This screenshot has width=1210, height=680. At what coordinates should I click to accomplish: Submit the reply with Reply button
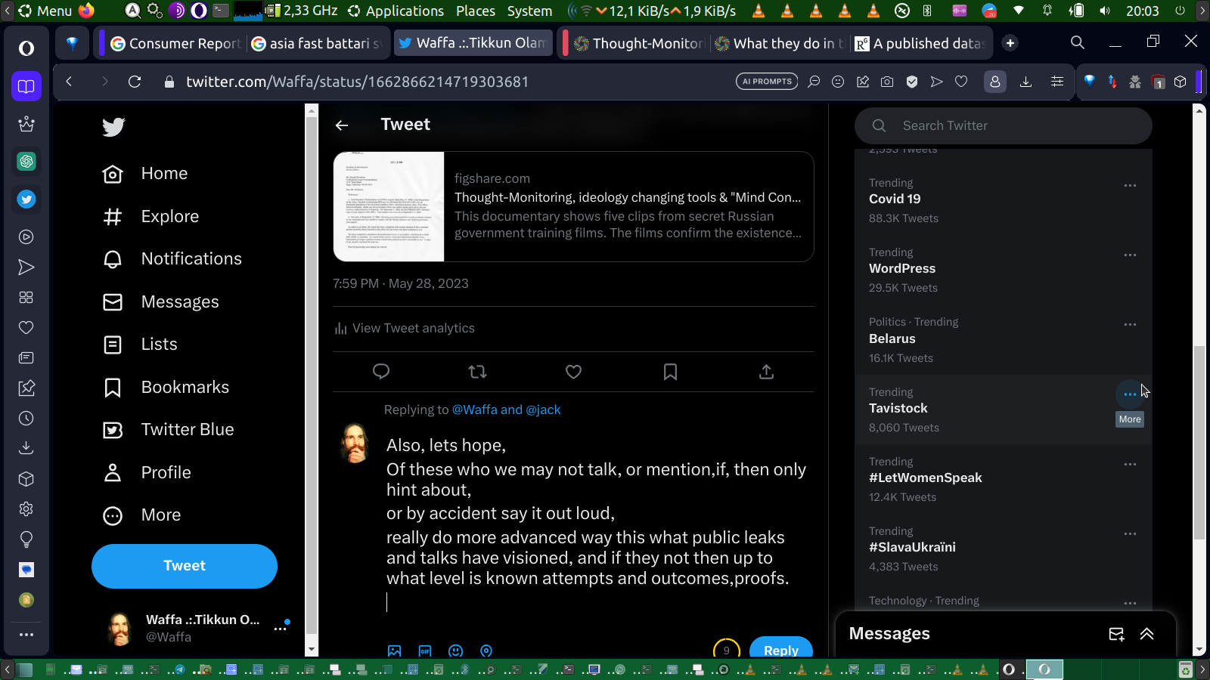781,650
